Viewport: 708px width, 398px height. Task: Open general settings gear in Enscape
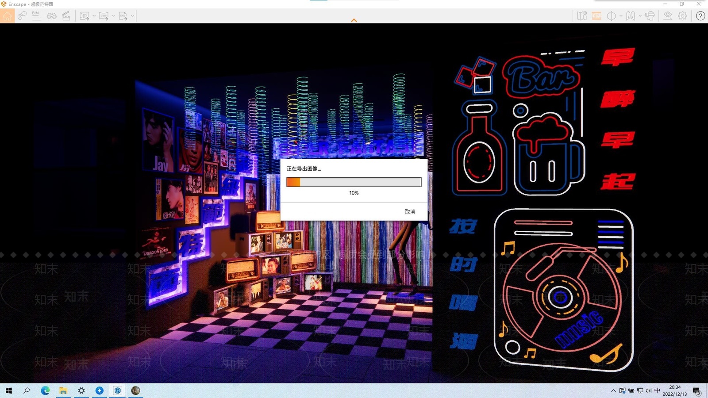[x=683, y=16]
